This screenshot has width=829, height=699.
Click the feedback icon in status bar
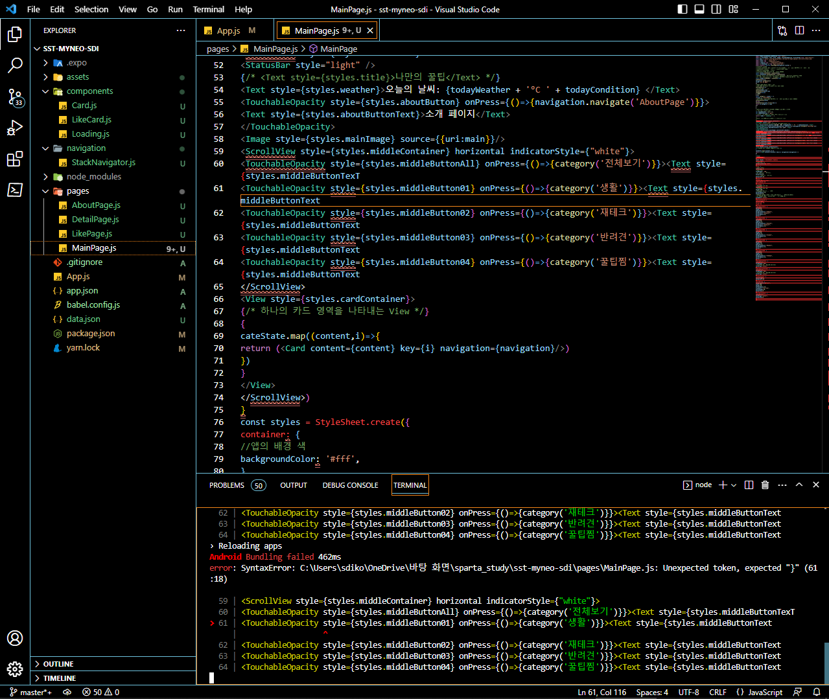[798, 692]
